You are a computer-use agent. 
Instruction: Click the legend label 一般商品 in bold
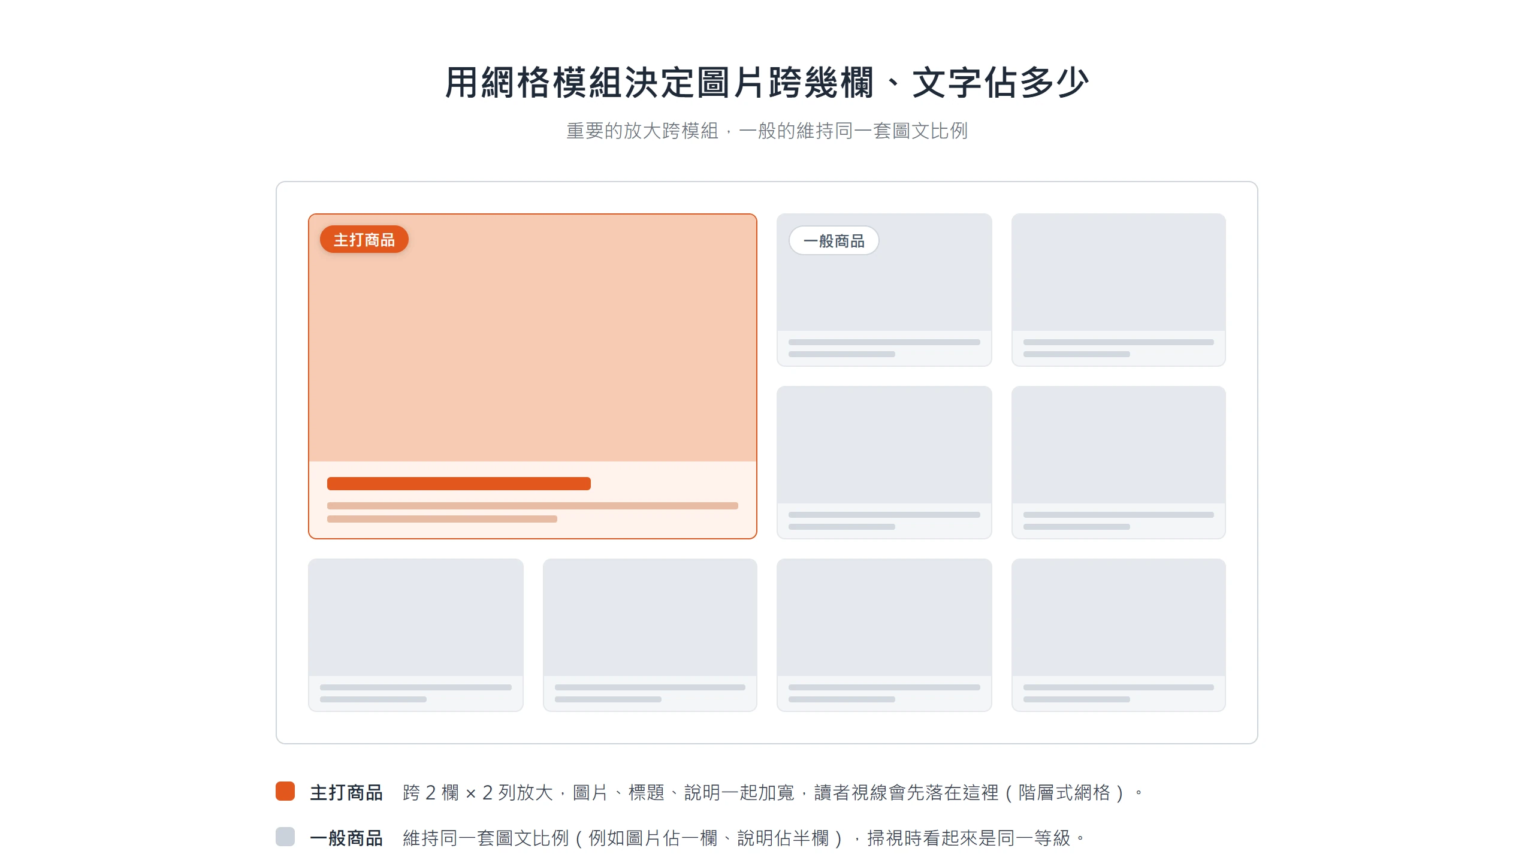coord(346,838)
